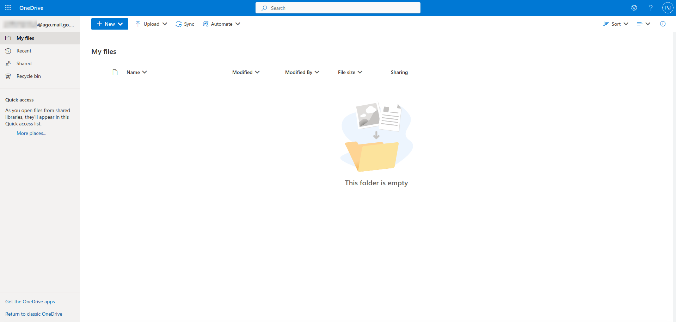Click the Search input box

[338, 8]
